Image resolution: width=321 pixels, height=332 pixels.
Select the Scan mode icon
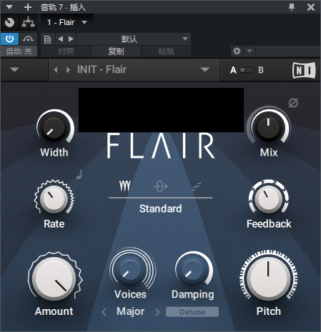pos(197,186)
